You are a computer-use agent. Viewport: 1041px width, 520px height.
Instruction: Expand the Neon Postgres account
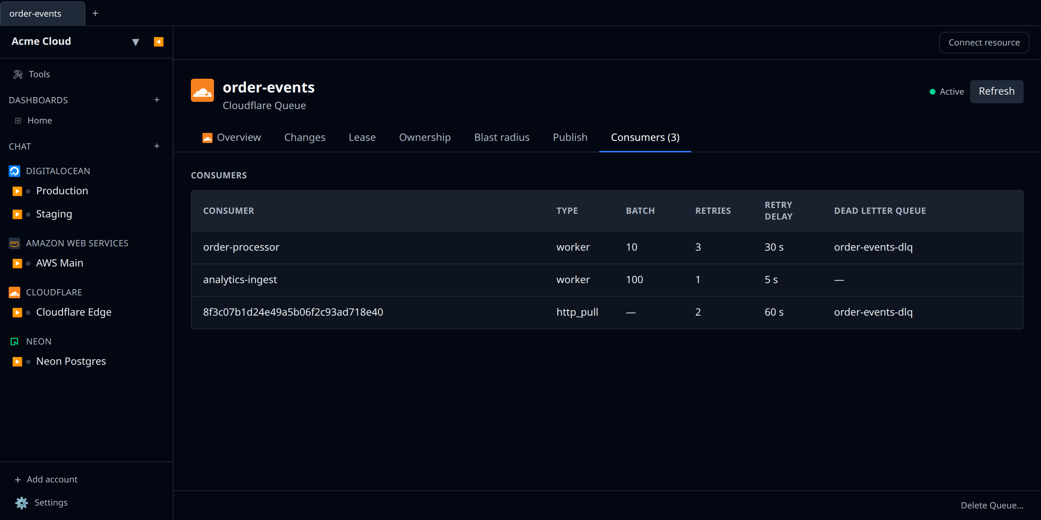(17, 361)
